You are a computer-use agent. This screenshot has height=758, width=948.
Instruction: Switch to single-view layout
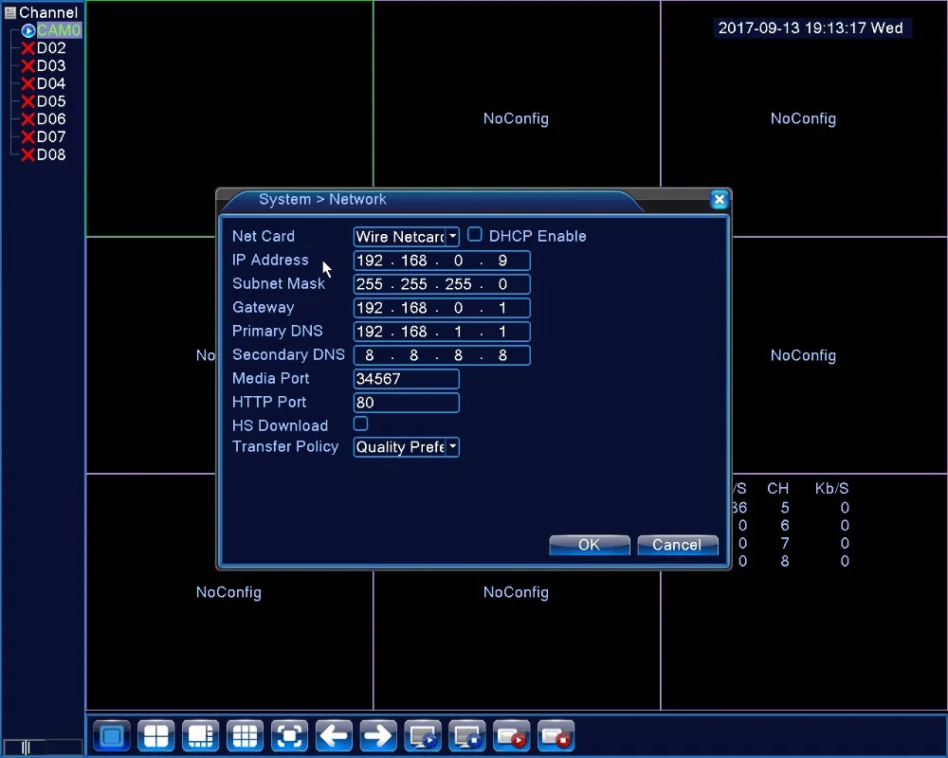[112, 735]
